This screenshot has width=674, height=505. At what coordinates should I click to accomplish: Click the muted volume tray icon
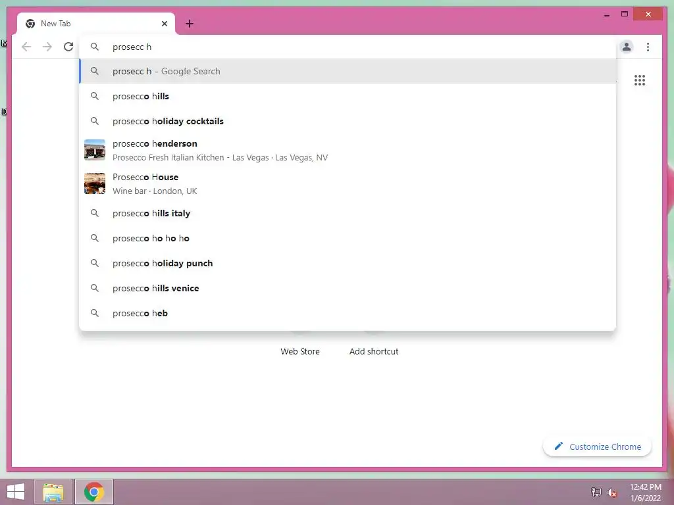[612, 493]
